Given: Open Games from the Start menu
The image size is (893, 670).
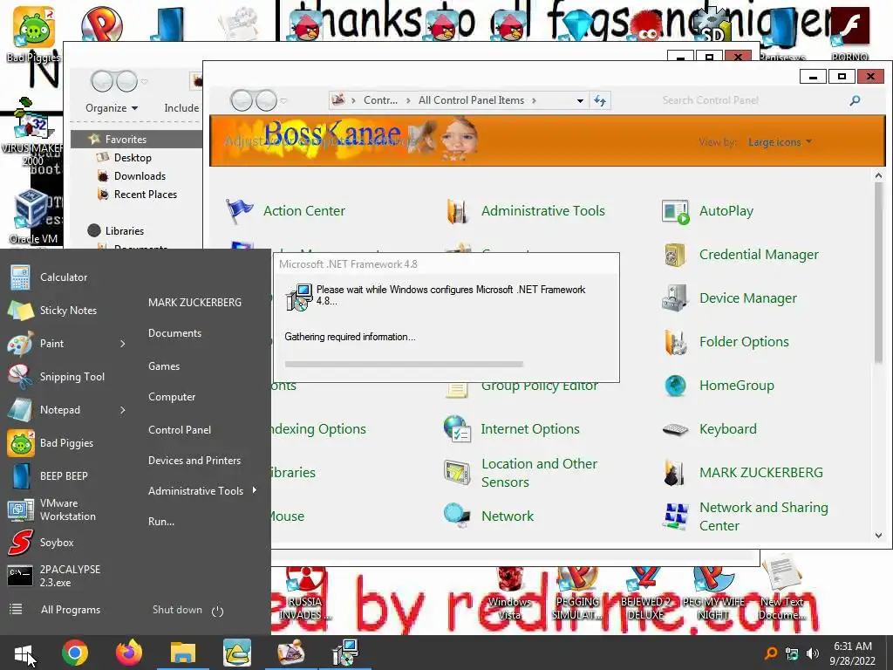Looking at the screenshot, I should click(x=164, y=366).
